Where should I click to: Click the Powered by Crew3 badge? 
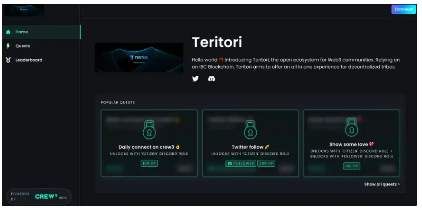click(39, 196)
